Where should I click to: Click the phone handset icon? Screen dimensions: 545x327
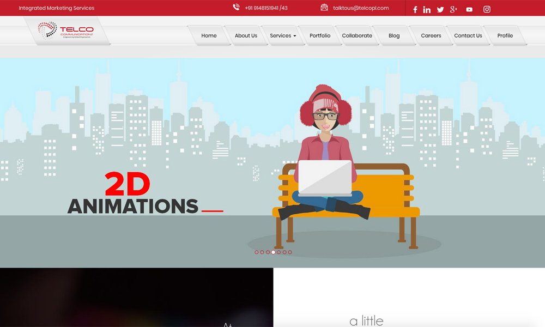(x=236, y=8)
